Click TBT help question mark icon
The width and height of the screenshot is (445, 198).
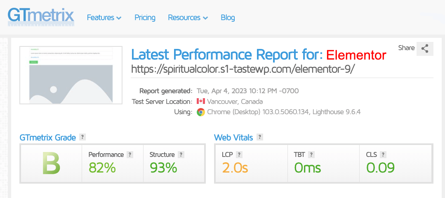(x=311, y=155)
